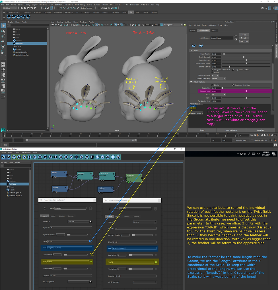The height and width of the screenshot is (290, 278).
Task: Collapse the Brush section
Action: pos(191,50)
